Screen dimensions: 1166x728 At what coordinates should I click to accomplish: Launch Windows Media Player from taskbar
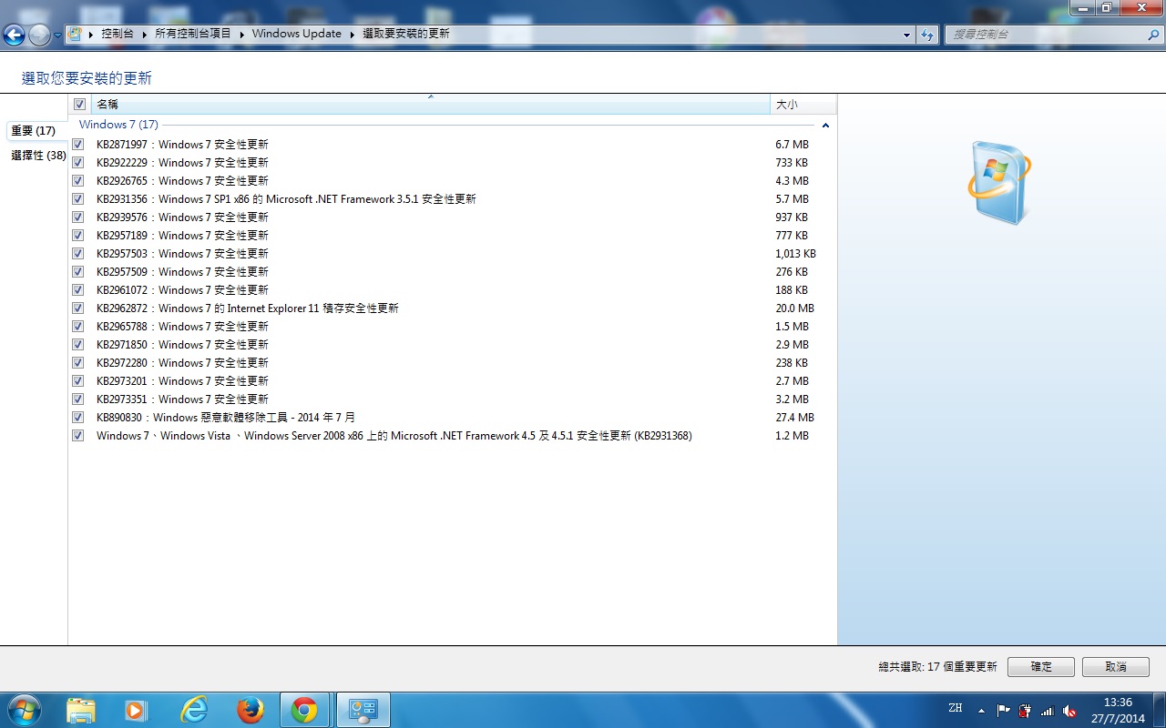click(x=136, y=710)
